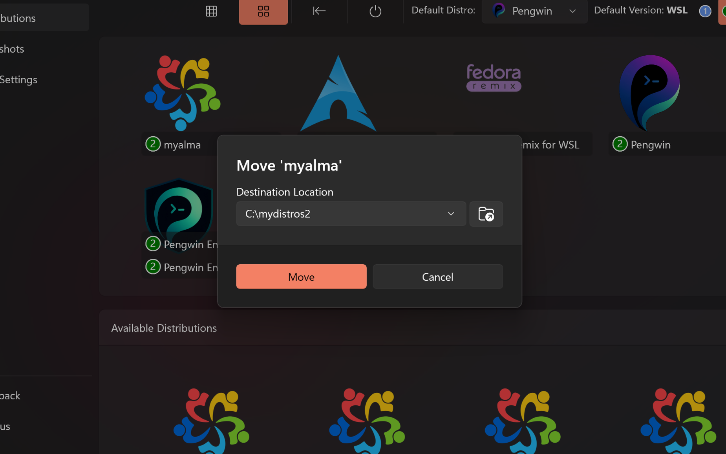Go to the Settings section

18,79
